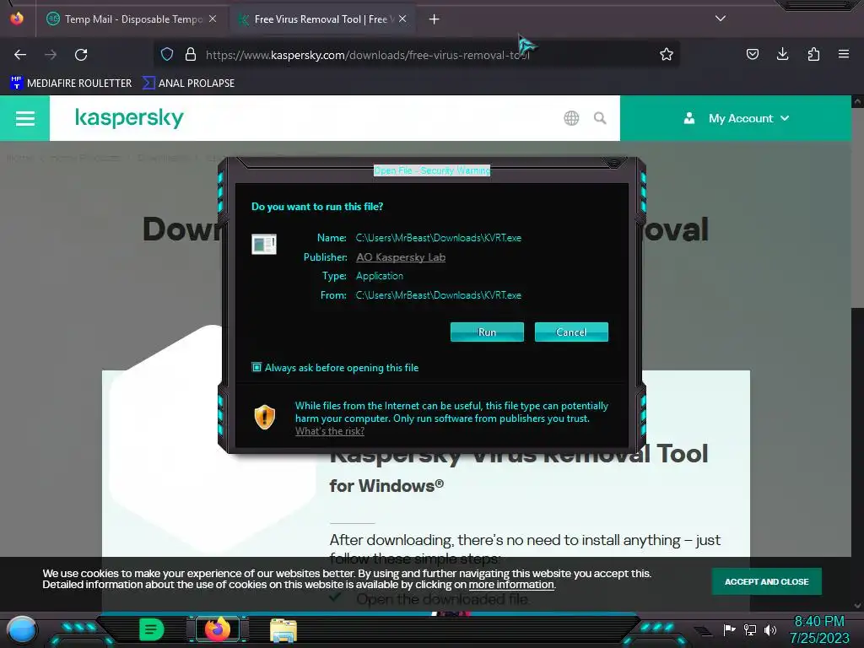Open the MEDIAFIRE ROULETTER bookmark
Screen dimensions: 864x648
pyautogui.click(x=71, y=84)
